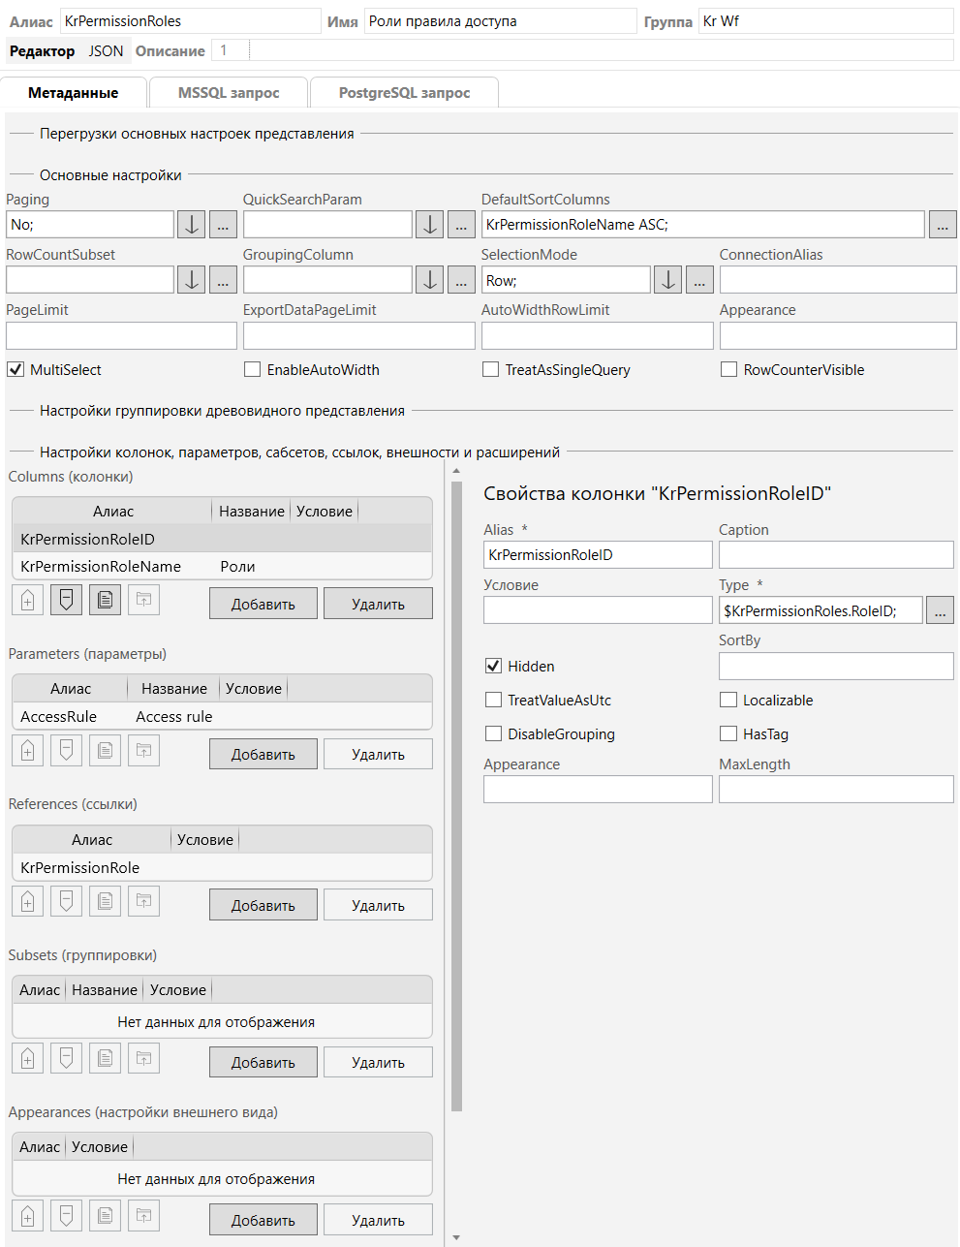The height and width of the screenshot is (1247, 960).
Task: Uncheck the MultiSelect checkbox
Action: tap(15, 369)
